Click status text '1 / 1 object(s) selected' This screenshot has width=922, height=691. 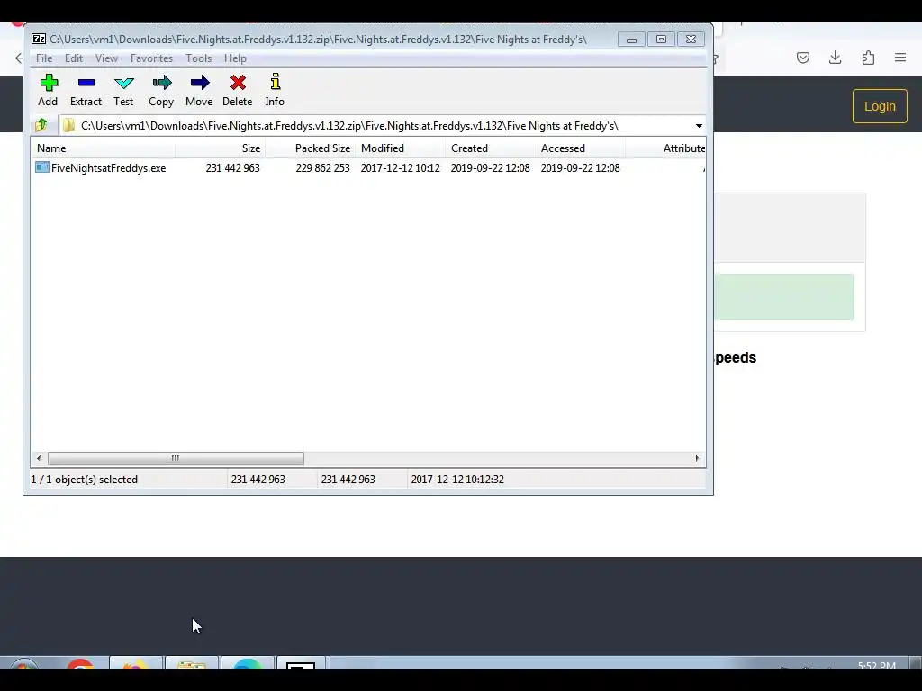(84, 480)
